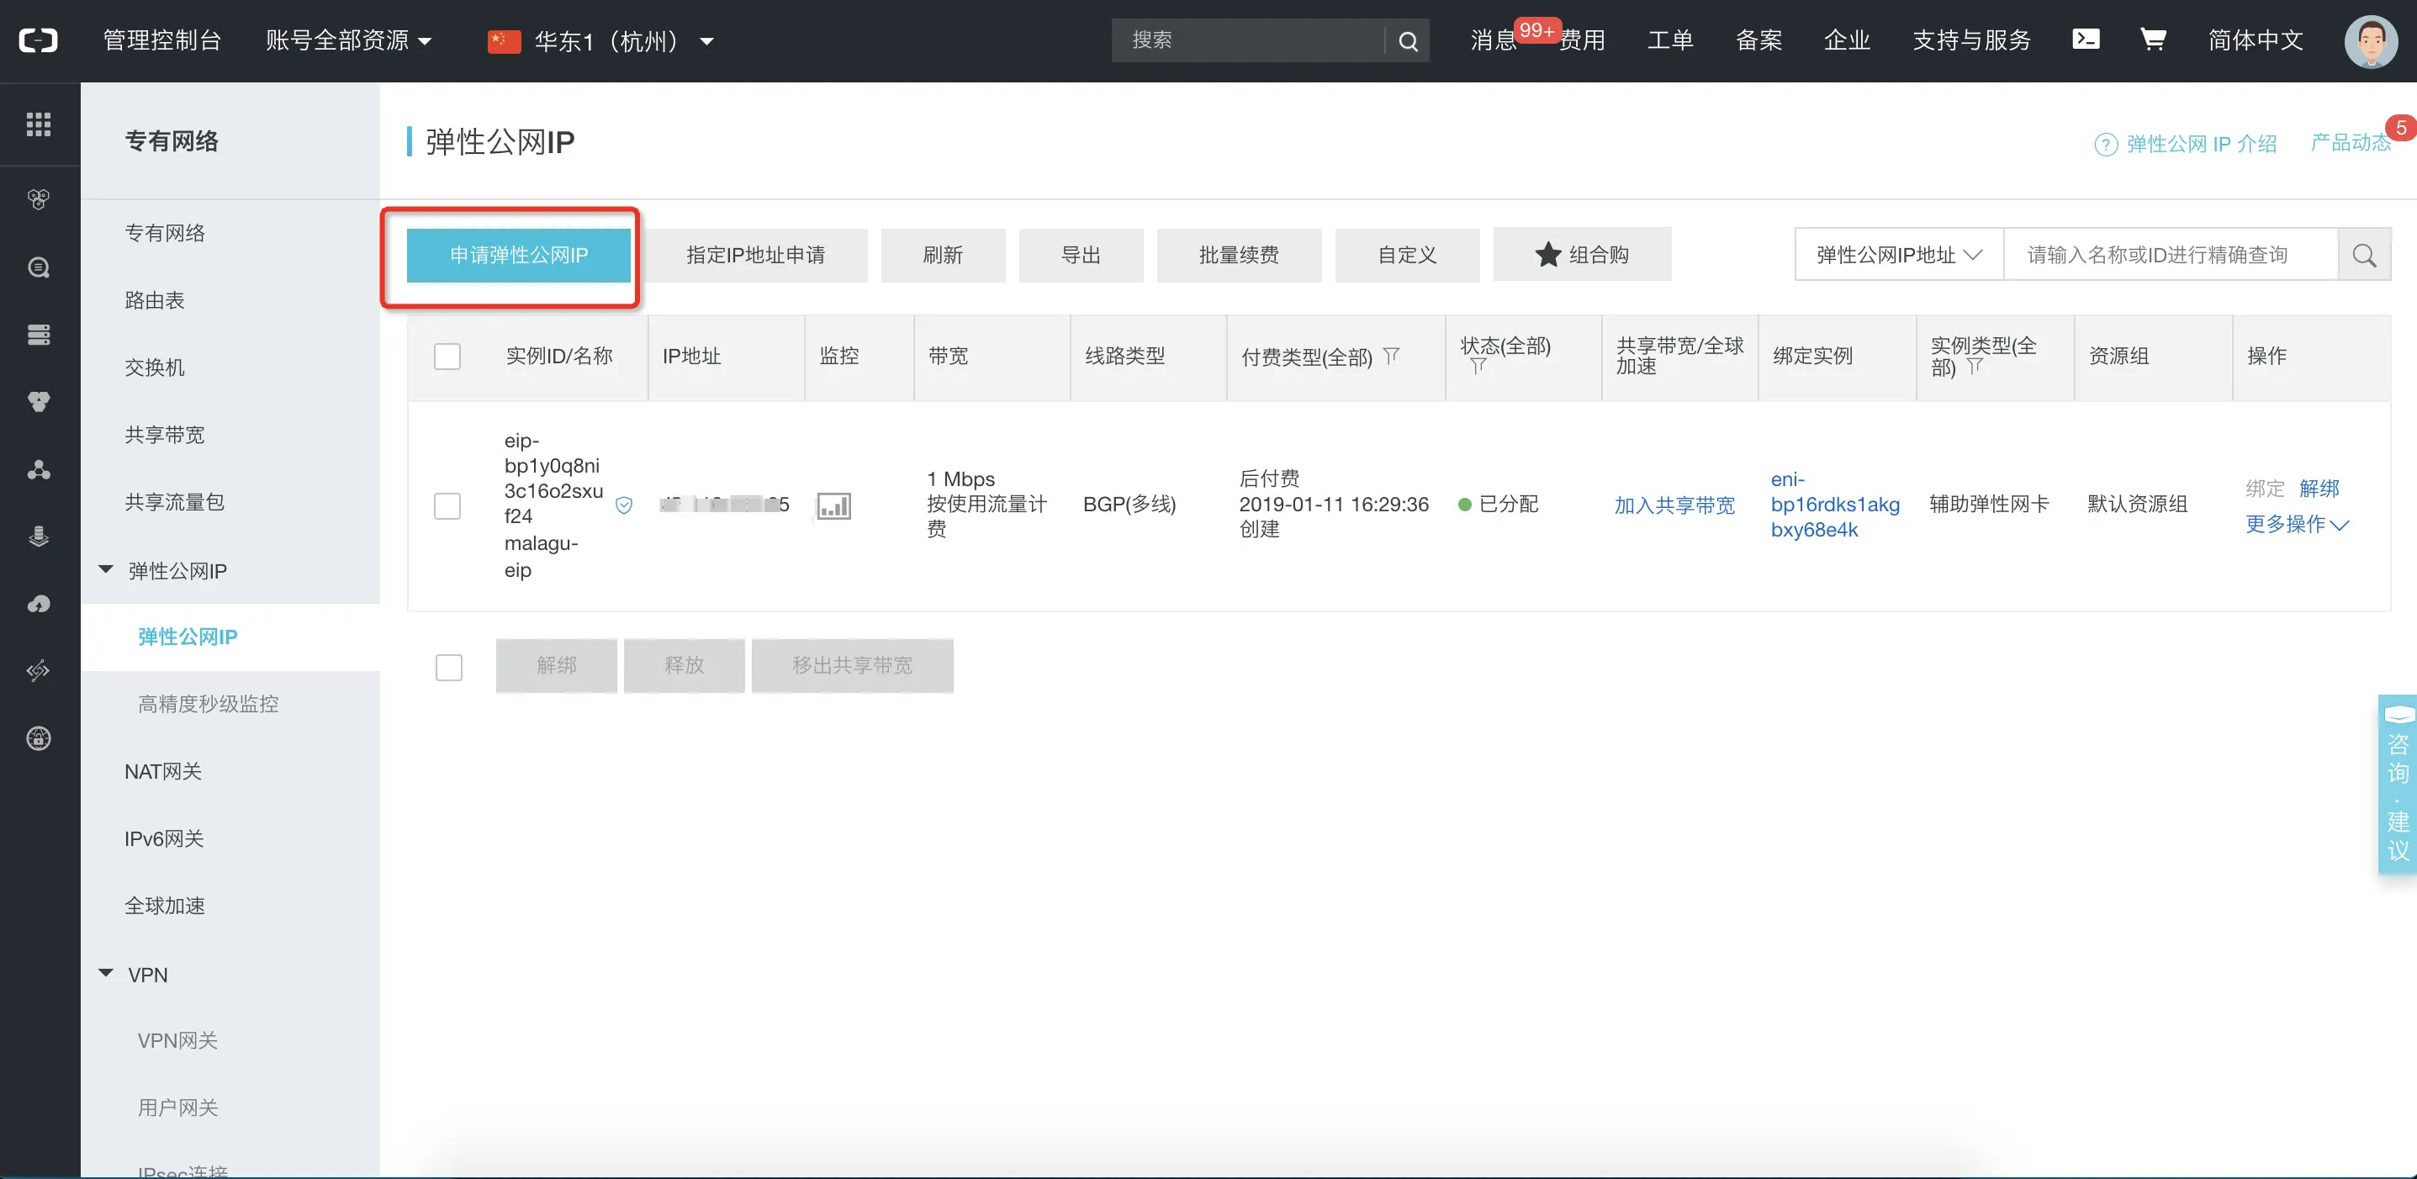Click the monitoring chart icon in row

[x=833, y=505]
